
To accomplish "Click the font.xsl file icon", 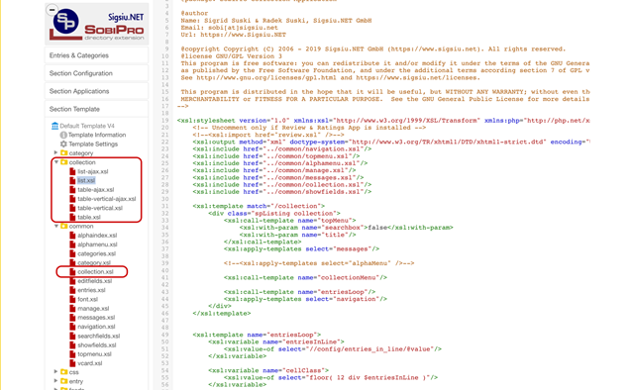I will click(72, 299).
